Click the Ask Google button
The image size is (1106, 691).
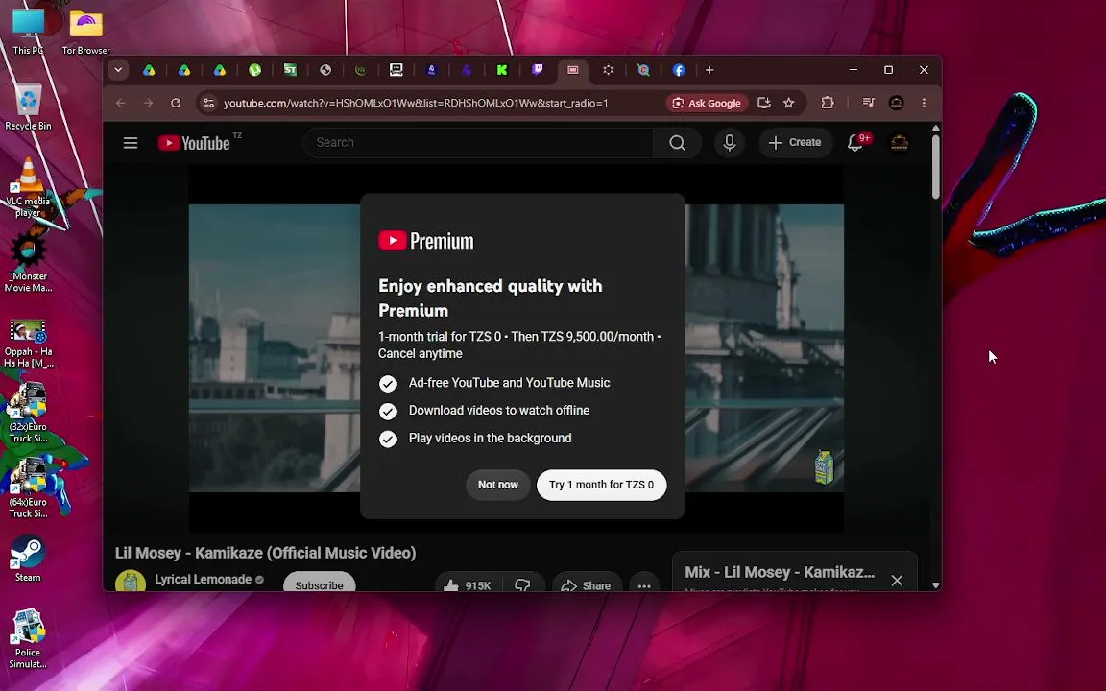pyautogui.click(x=707, y=103)
